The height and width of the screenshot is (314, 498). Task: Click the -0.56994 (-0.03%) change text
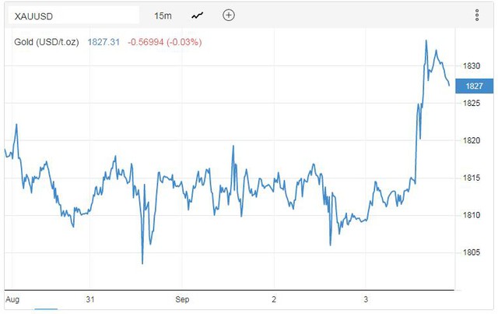coord(164,42)
